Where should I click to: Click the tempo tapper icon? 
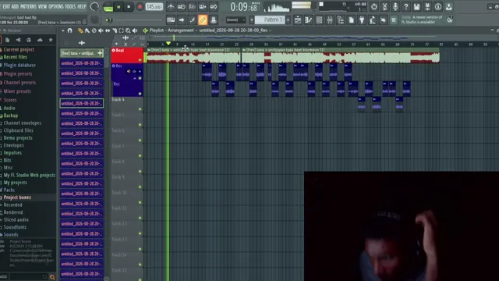click(x=373, y=20)
